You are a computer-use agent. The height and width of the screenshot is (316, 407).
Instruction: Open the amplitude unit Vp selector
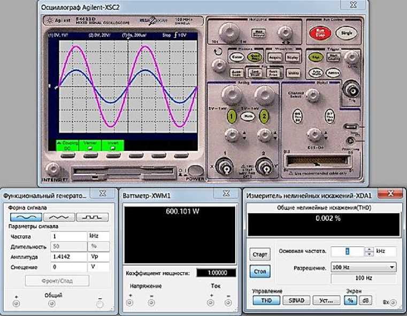coord(98,257)
